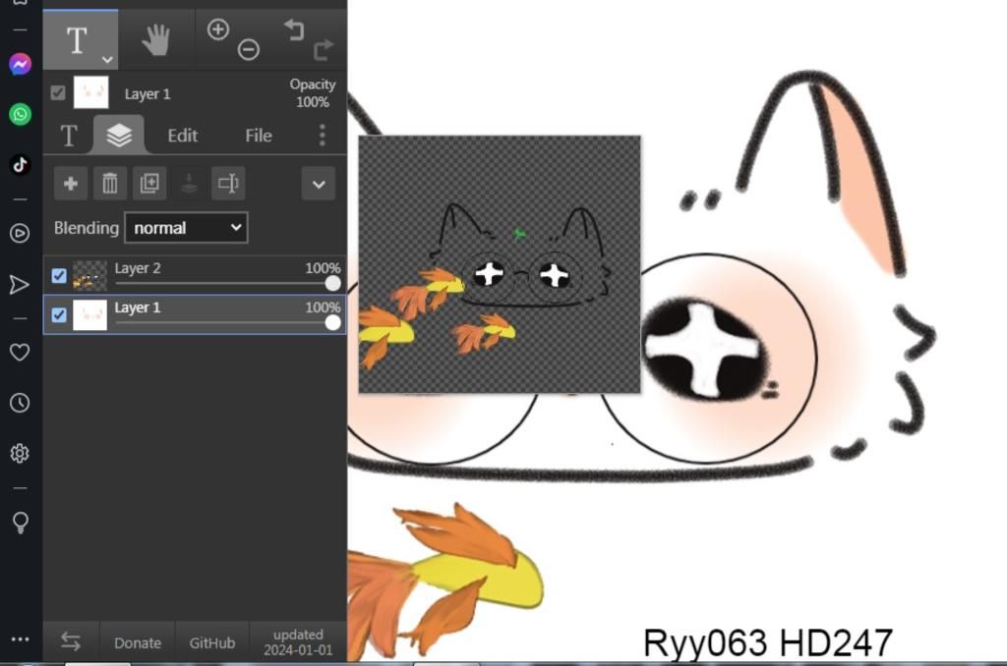1007x666 pixels.
Task: Expand the layer tools chevron dropdown
Action: tap(319, 184)
